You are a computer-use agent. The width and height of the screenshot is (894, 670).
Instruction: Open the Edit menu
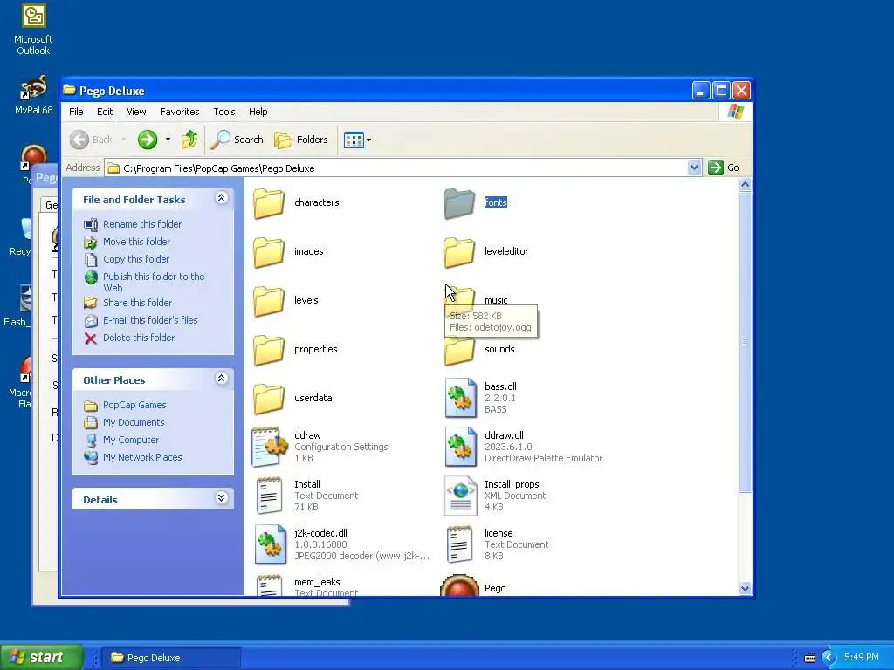tap(105, 112)
